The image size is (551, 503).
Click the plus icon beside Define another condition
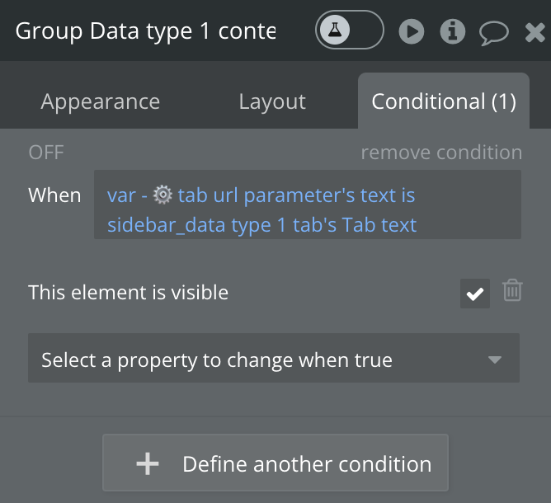coord(148,464)
